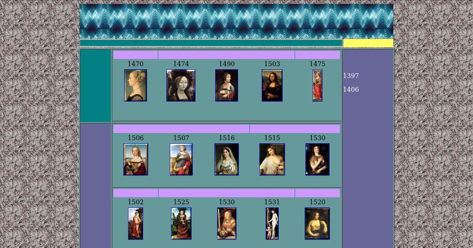Screen dimensions: 473x248
Task: Click the year label 1520
Action: [317, 202]
